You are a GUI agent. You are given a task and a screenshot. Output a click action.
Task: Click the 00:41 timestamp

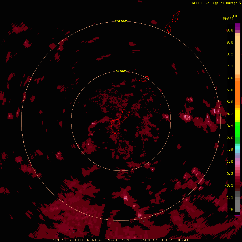183,240
